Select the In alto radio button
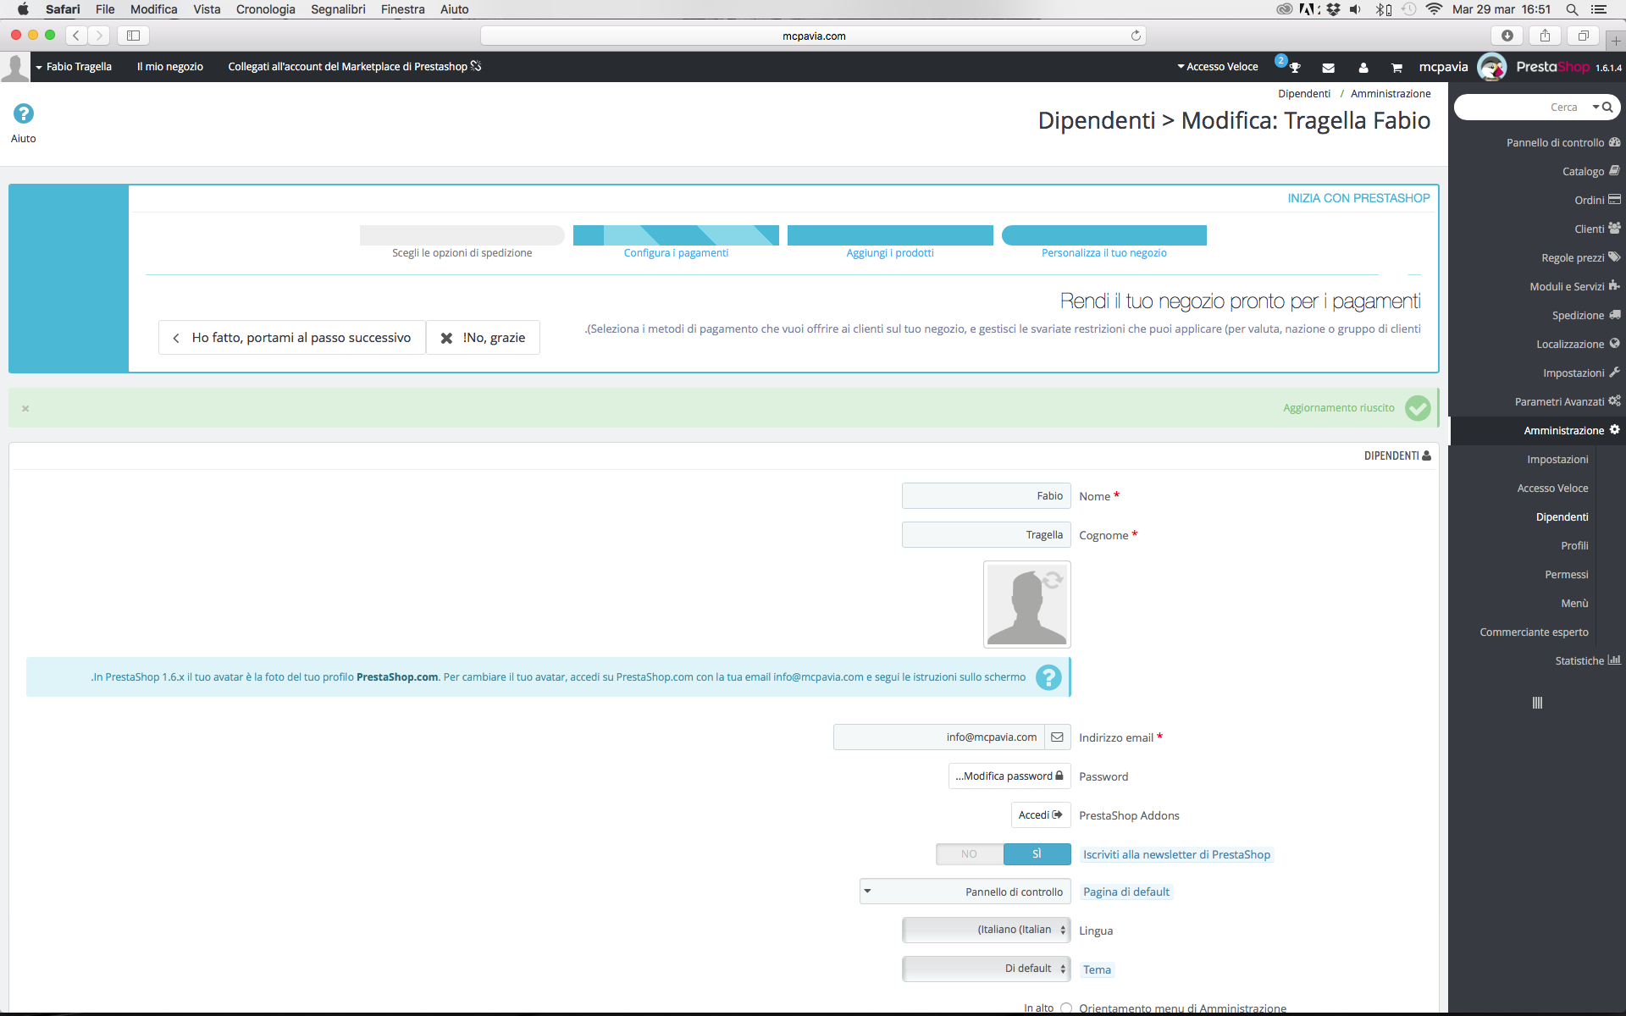 pos(1066,1008)
